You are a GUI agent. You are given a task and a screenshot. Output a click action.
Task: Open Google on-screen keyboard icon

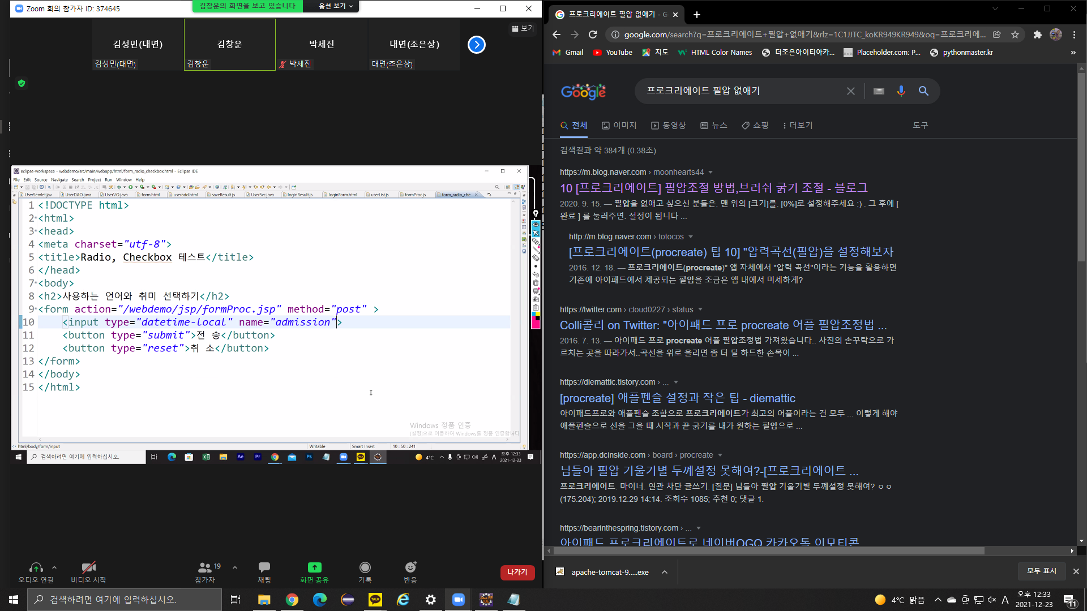[x=879, y=91]
